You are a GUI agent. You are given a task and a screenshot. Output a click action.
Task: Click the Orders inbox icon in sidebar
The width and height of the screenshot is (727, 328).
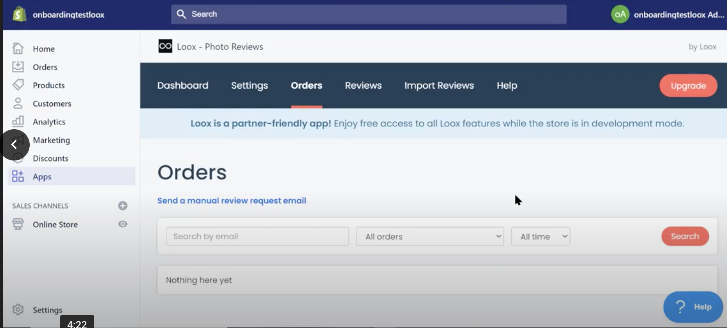coord(18,67)
